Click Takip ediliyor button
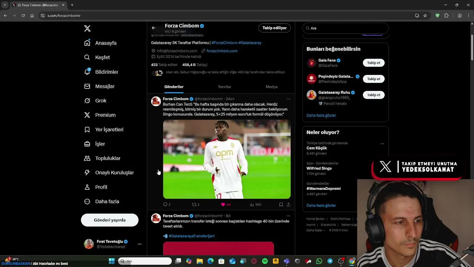 pos(274,28)
